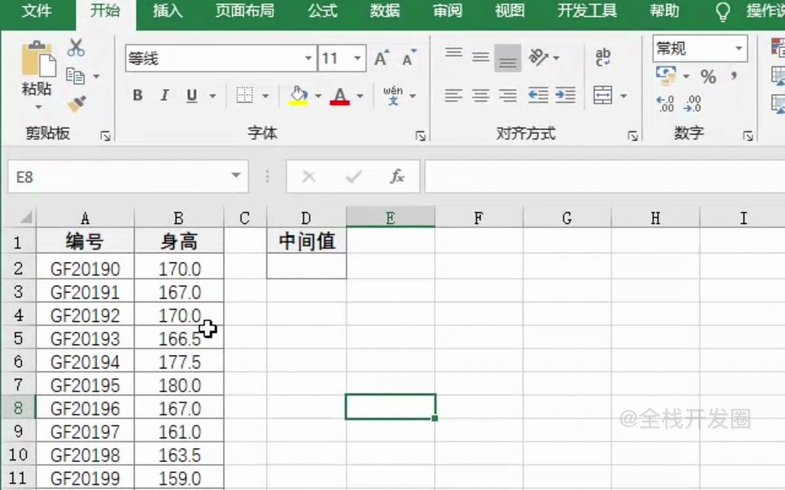Apply yellow fill color bucket
Screen dimensions: 785x490
coord(298,96)
